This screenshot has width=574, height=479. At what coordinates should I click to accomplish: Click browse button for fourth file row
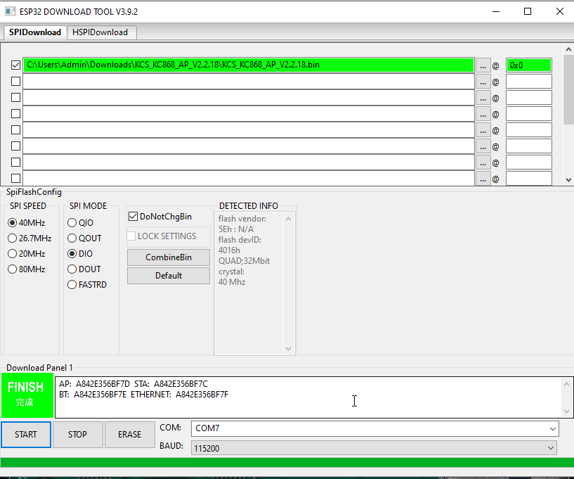pos(483,114)
